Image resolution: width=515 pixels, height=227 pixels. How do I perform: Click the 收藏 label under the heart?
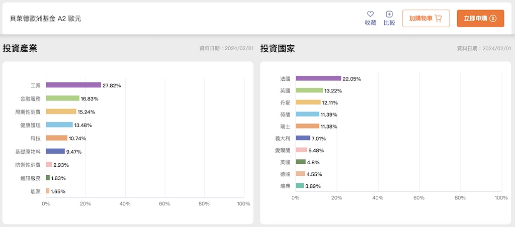pos(370,23)
